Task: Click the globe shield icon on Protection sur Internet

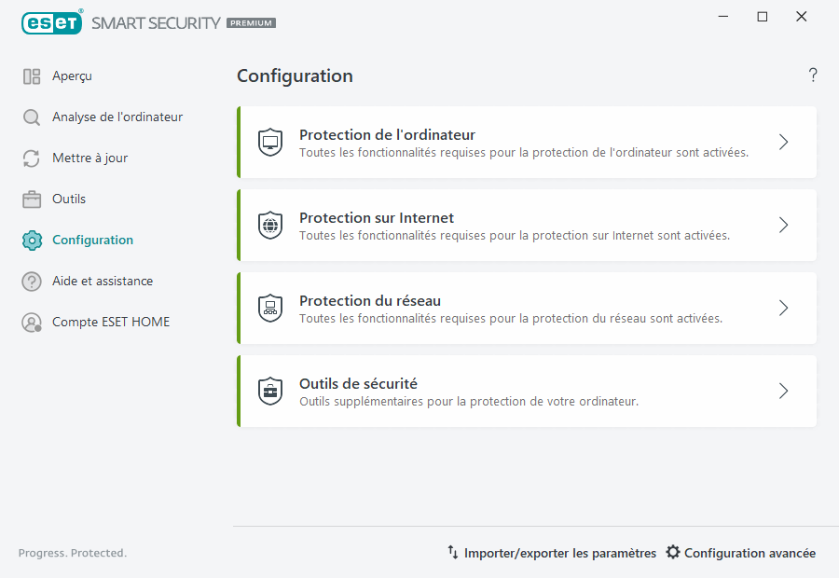Action: click(270, 225)
